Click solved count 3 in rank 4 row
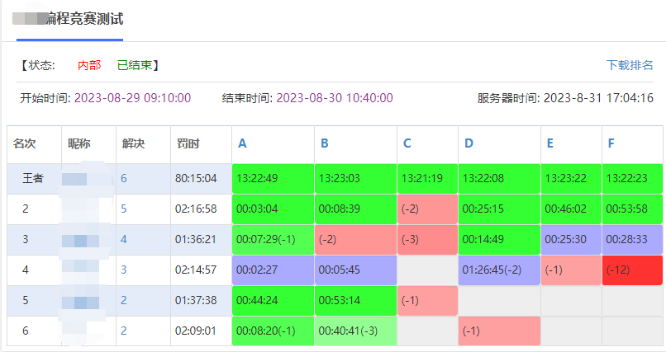The width and height of the screenshot is (666, 352). (x=124, y=270)
